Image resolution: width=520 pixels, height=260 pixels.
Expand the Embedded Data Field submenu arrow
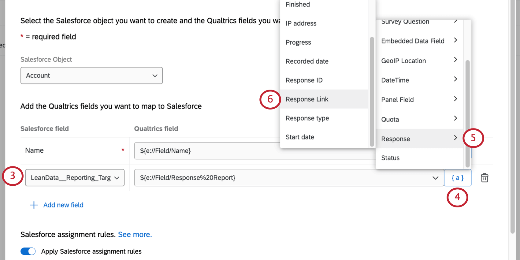(455, 40)
